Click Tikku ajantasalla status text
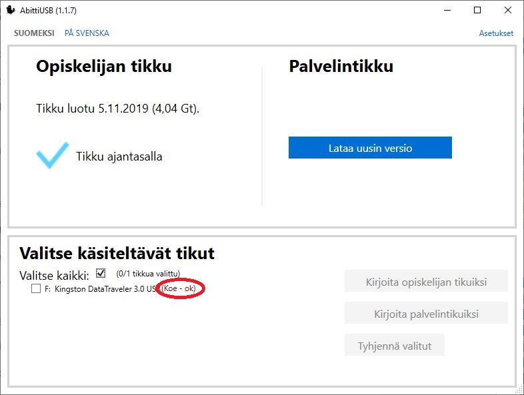The image size is (524, 395). [119, 157]
